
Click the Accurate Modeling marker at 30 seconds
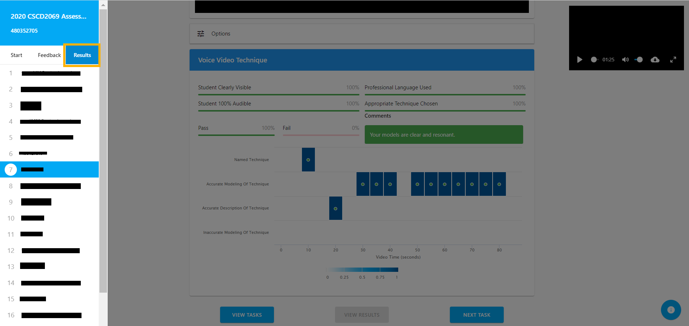tap(363, 184)
